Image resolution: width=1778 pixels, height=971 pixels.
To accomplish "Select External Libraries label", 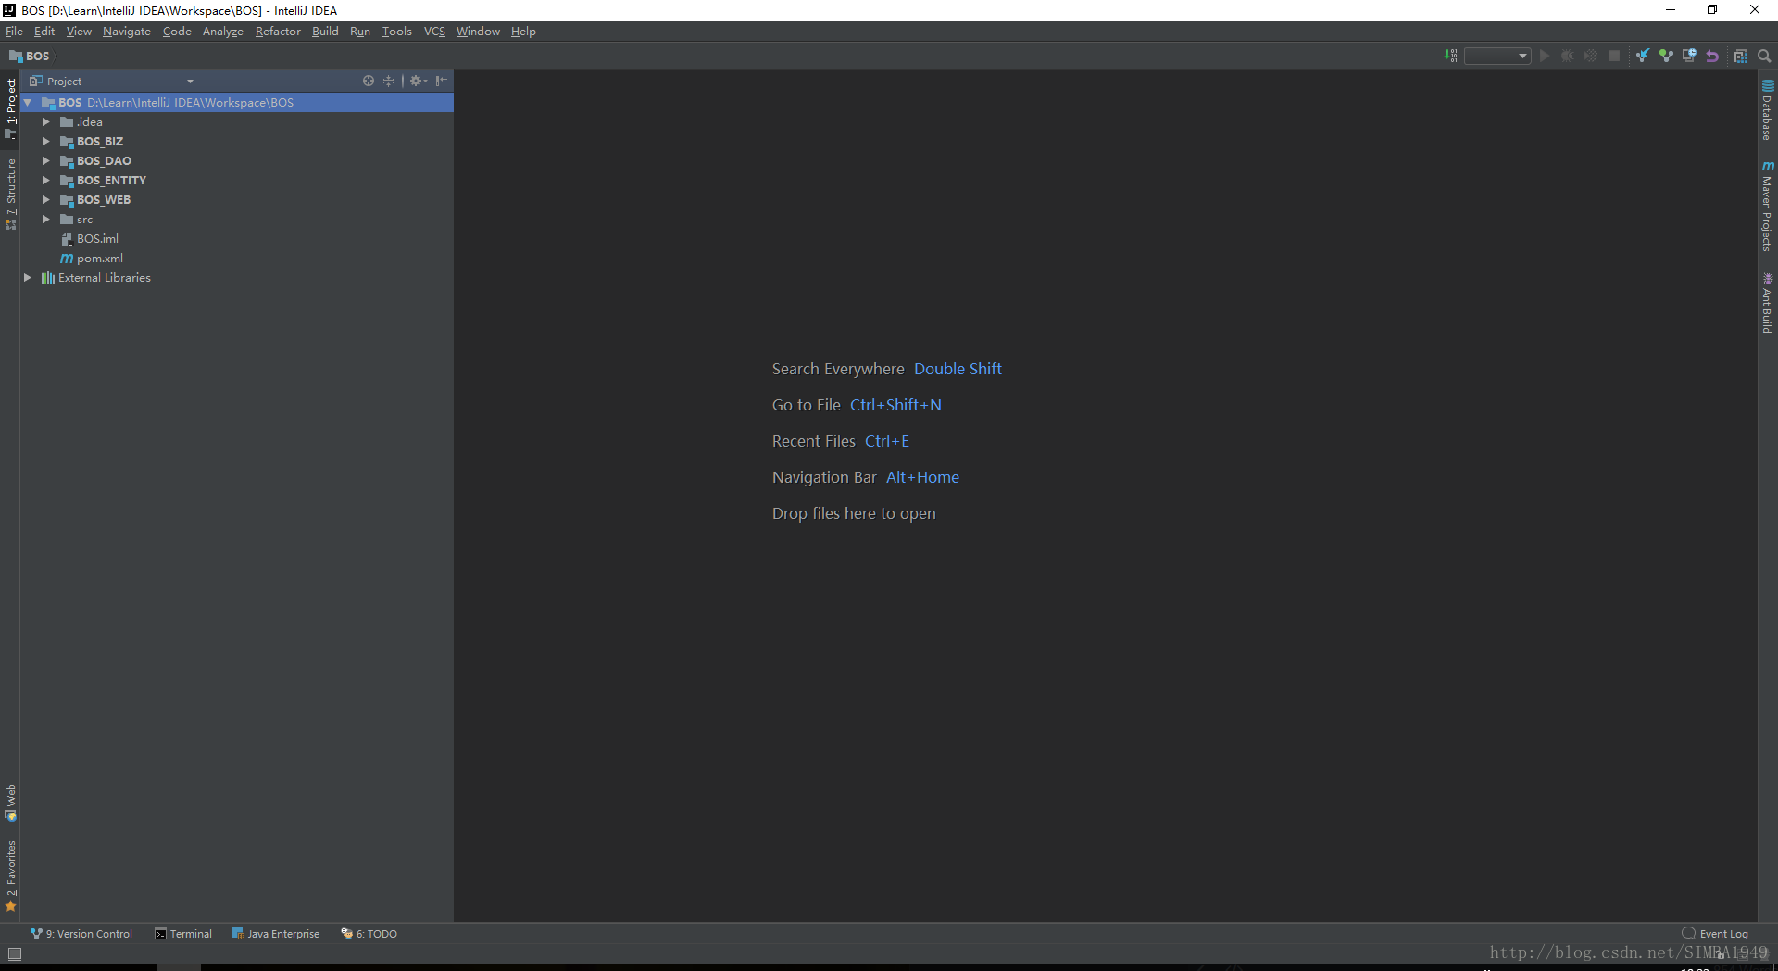I will pyautogui.click(x=105, y=278).
